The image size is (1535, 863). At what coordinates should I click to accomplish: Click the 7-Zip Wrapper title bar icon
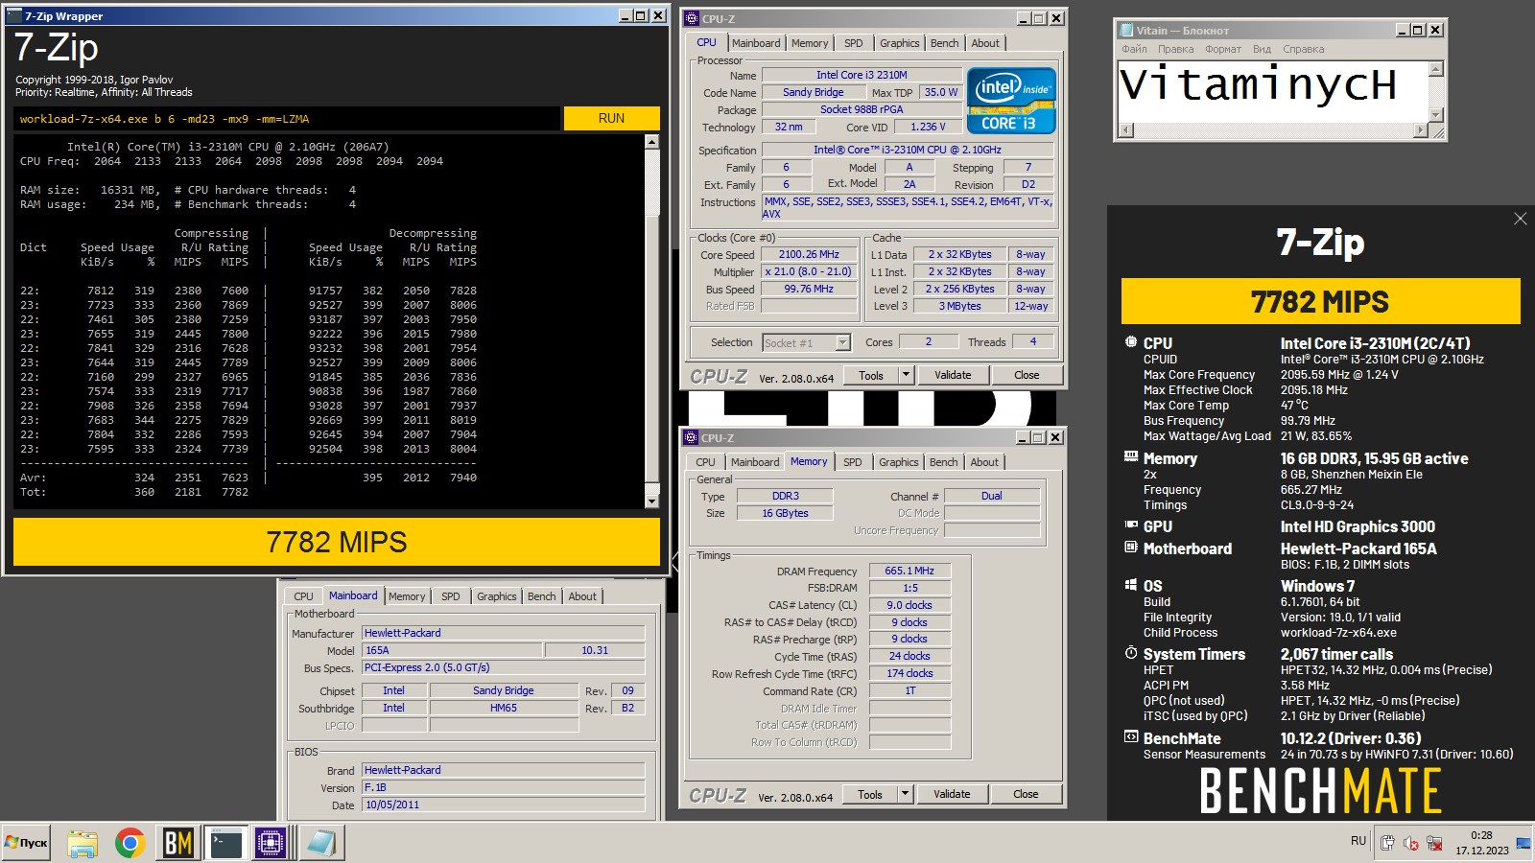coord(14,15)
